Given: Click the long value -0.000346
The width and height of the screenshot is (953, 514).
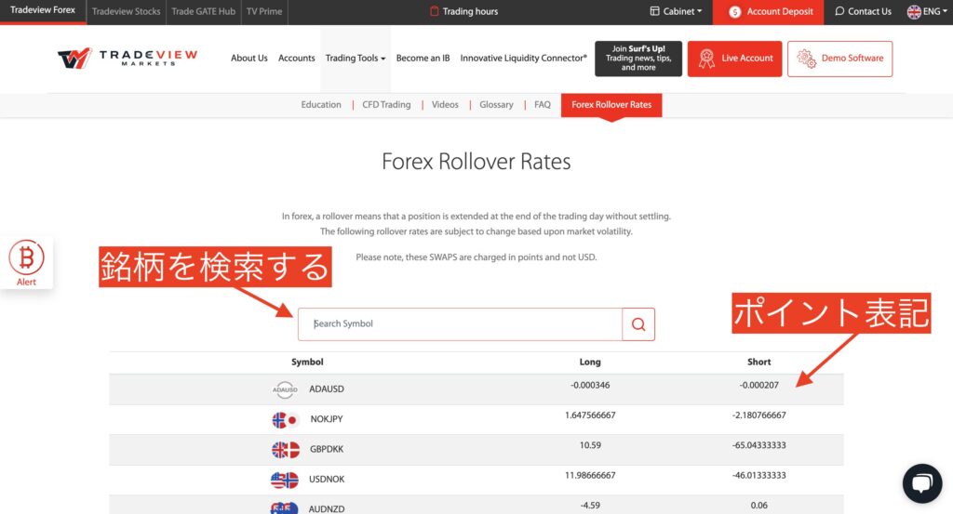Looking at the screenshot, I should click(589, 386).
